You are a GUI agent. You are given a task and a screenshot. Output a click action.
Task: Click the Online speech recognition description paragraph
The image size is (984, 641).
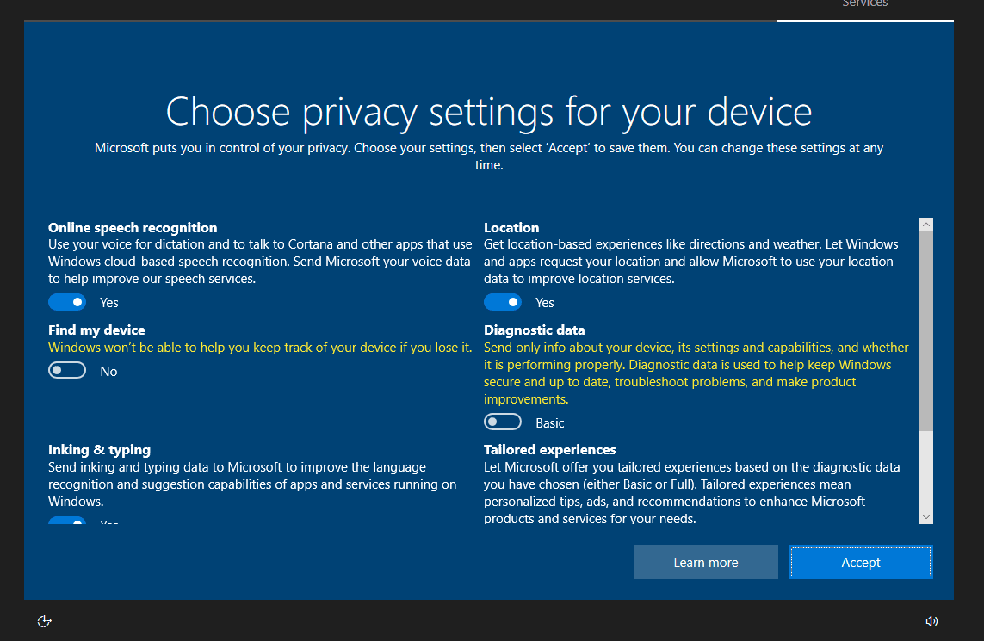[x=260, y=262]
